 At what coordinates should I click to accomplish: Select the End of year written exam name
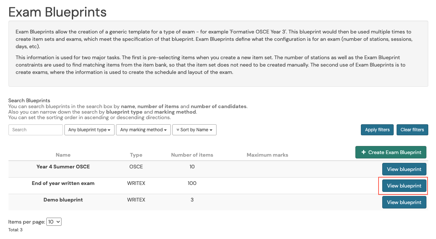tap(63, 183)
